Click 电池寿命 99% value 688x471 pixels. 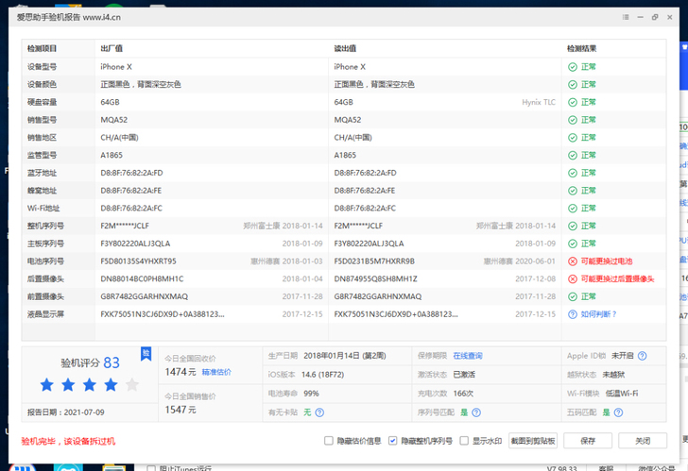pos(311,394)
